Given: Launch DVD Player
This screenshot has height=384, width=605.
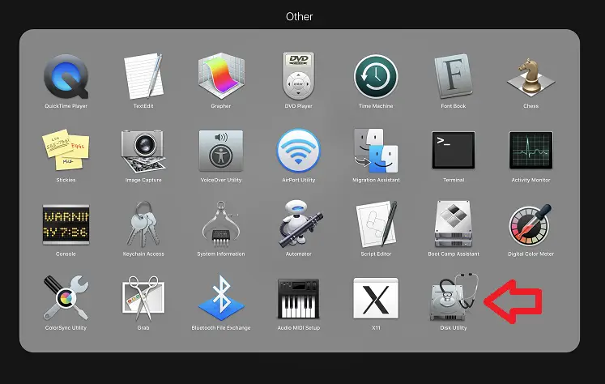Looking at the screenshot, I should tap(298, 75).
